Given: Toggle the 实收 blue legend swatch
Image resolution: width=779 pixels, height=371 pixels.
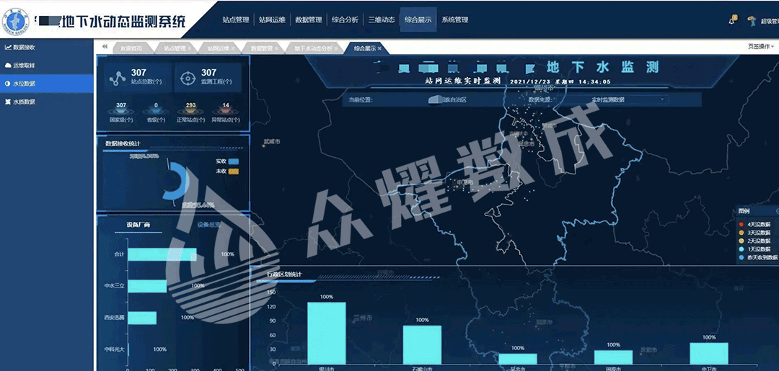Looking at the screenshot, I should pyautogui.click(x=234, y=161).
